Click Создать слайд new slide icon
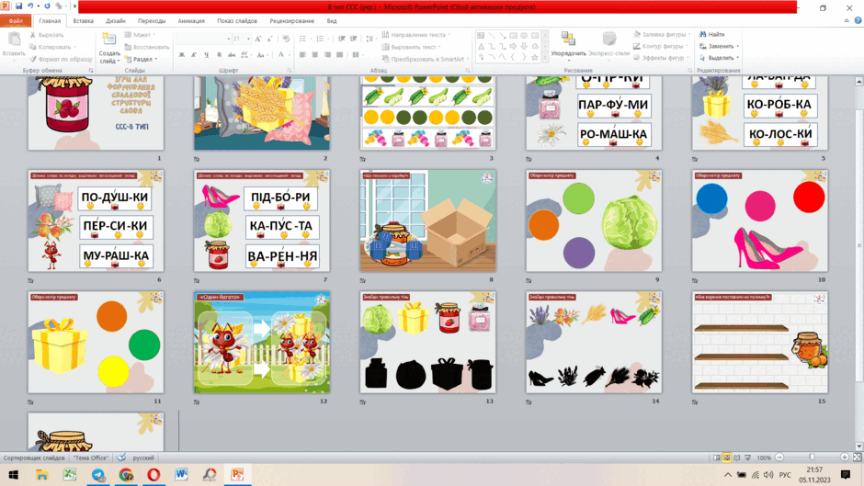This screenshot has height=486, width=864. (109, 40)
